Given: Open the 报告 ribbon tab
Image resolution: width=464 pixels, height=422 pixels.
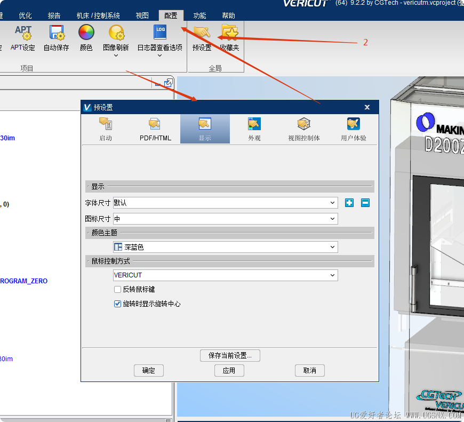Looking at the screenshot, I should [x=54, y=15].
